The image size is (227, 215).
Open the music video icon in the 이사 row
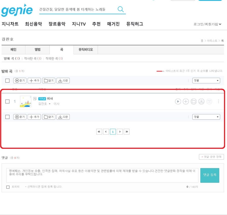[209, 101]
